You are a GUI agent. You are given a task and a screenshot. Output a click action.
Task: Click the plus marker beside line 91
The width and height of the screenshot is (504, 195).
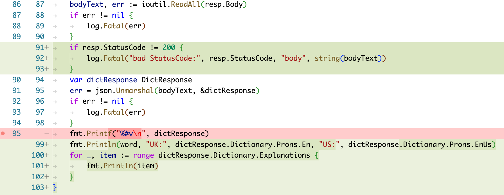click(47, 47)
